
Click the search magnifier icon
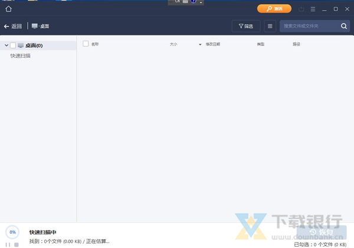coord(344,26)
